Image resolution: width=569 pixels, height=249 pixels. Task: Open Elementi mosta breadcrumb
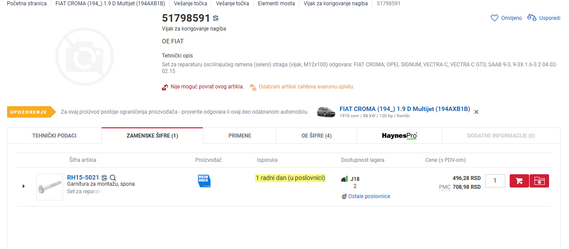point(276,4)
